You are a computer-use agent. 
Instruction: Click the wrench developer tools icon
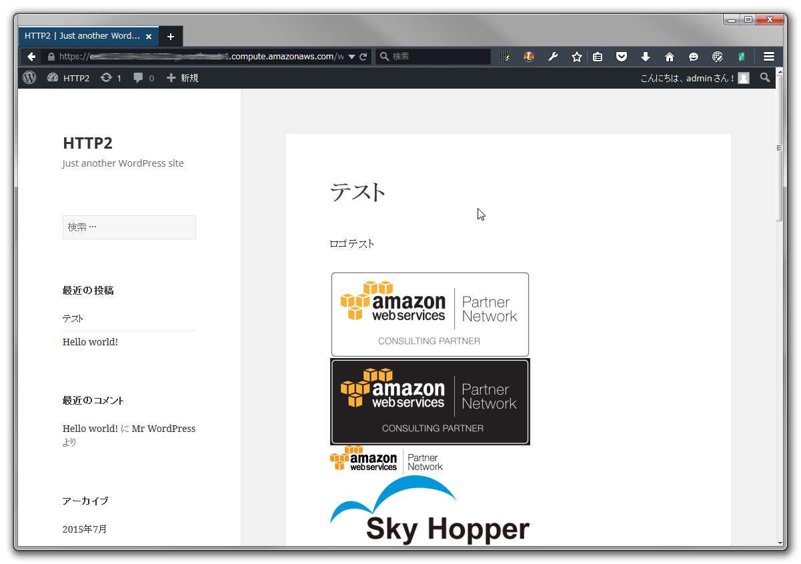tap(553, 57)
